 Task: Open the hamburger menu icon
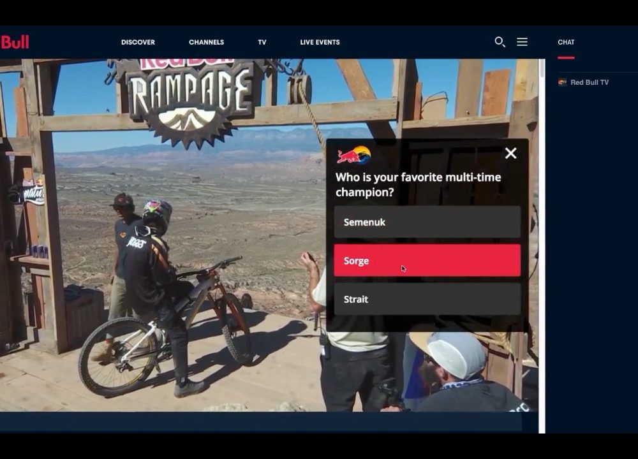(522, 42)
